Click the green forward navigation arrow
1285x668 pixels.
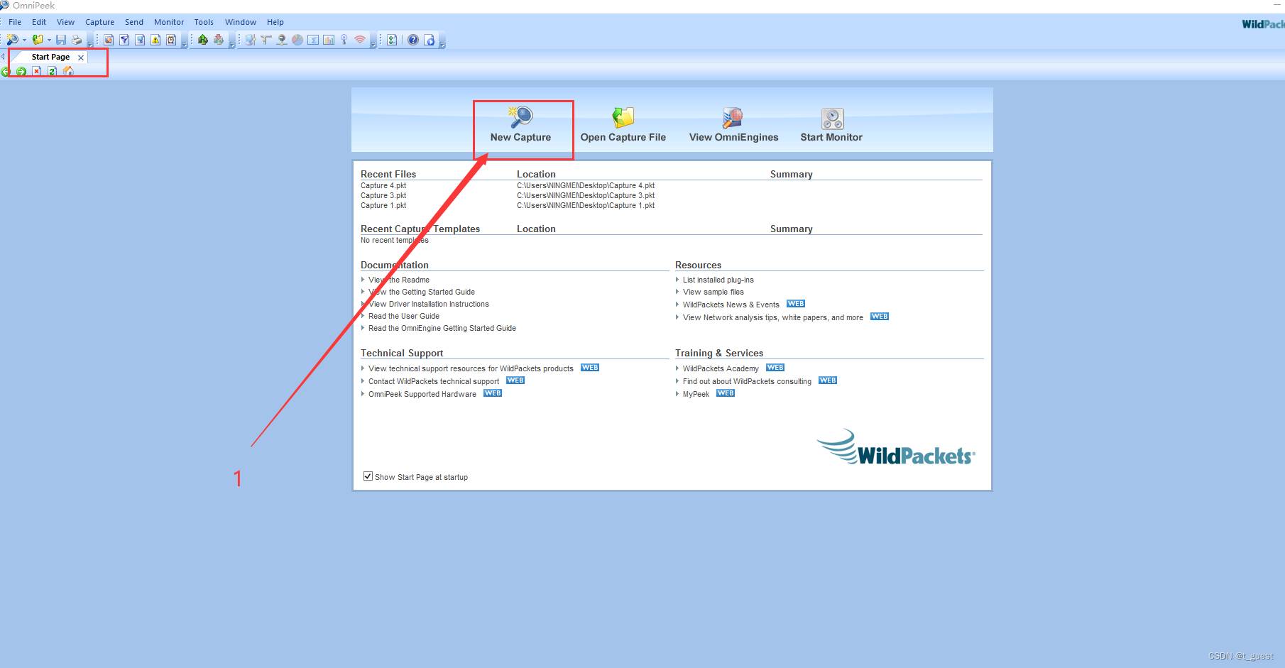[x=21, y=71]
